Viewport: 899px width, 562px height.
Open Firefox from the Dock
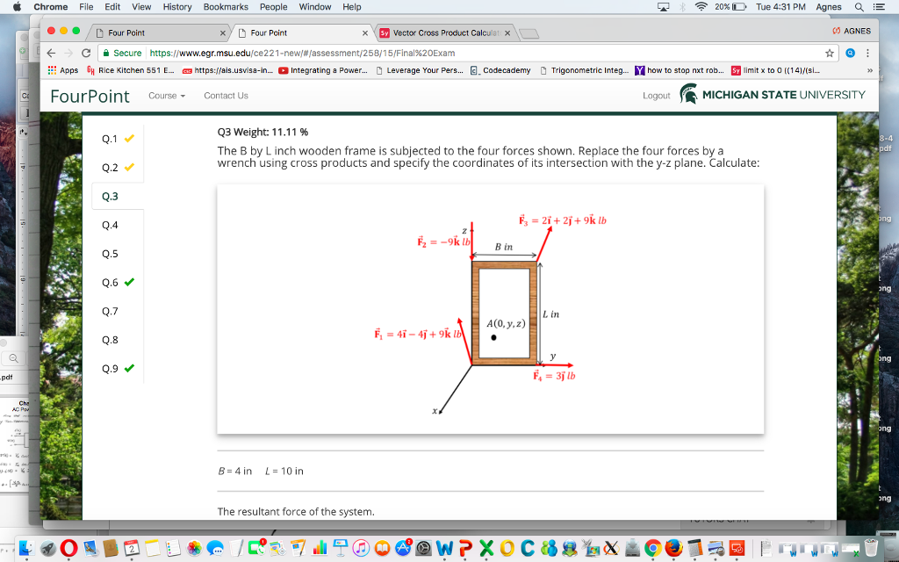coord(673,548)
